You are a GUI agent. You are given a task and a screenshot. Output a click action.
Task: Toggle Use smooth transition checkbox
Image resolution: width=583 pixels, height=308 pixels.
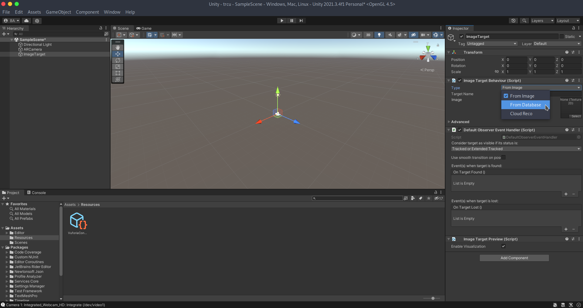[x=503, y=157]
